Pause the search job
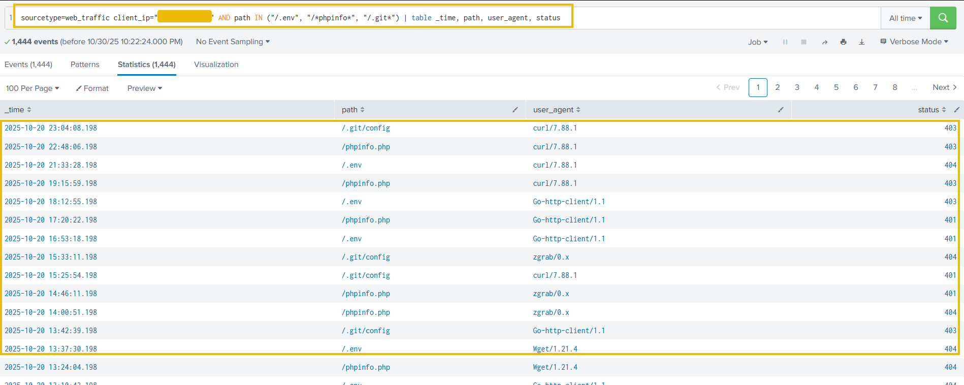Screen dimensions: 964x385 tap(785, 42)
